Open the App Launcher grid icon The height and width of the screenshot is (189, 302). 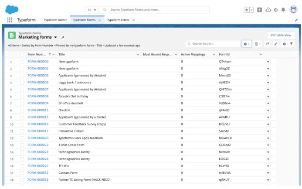(10, 20)
